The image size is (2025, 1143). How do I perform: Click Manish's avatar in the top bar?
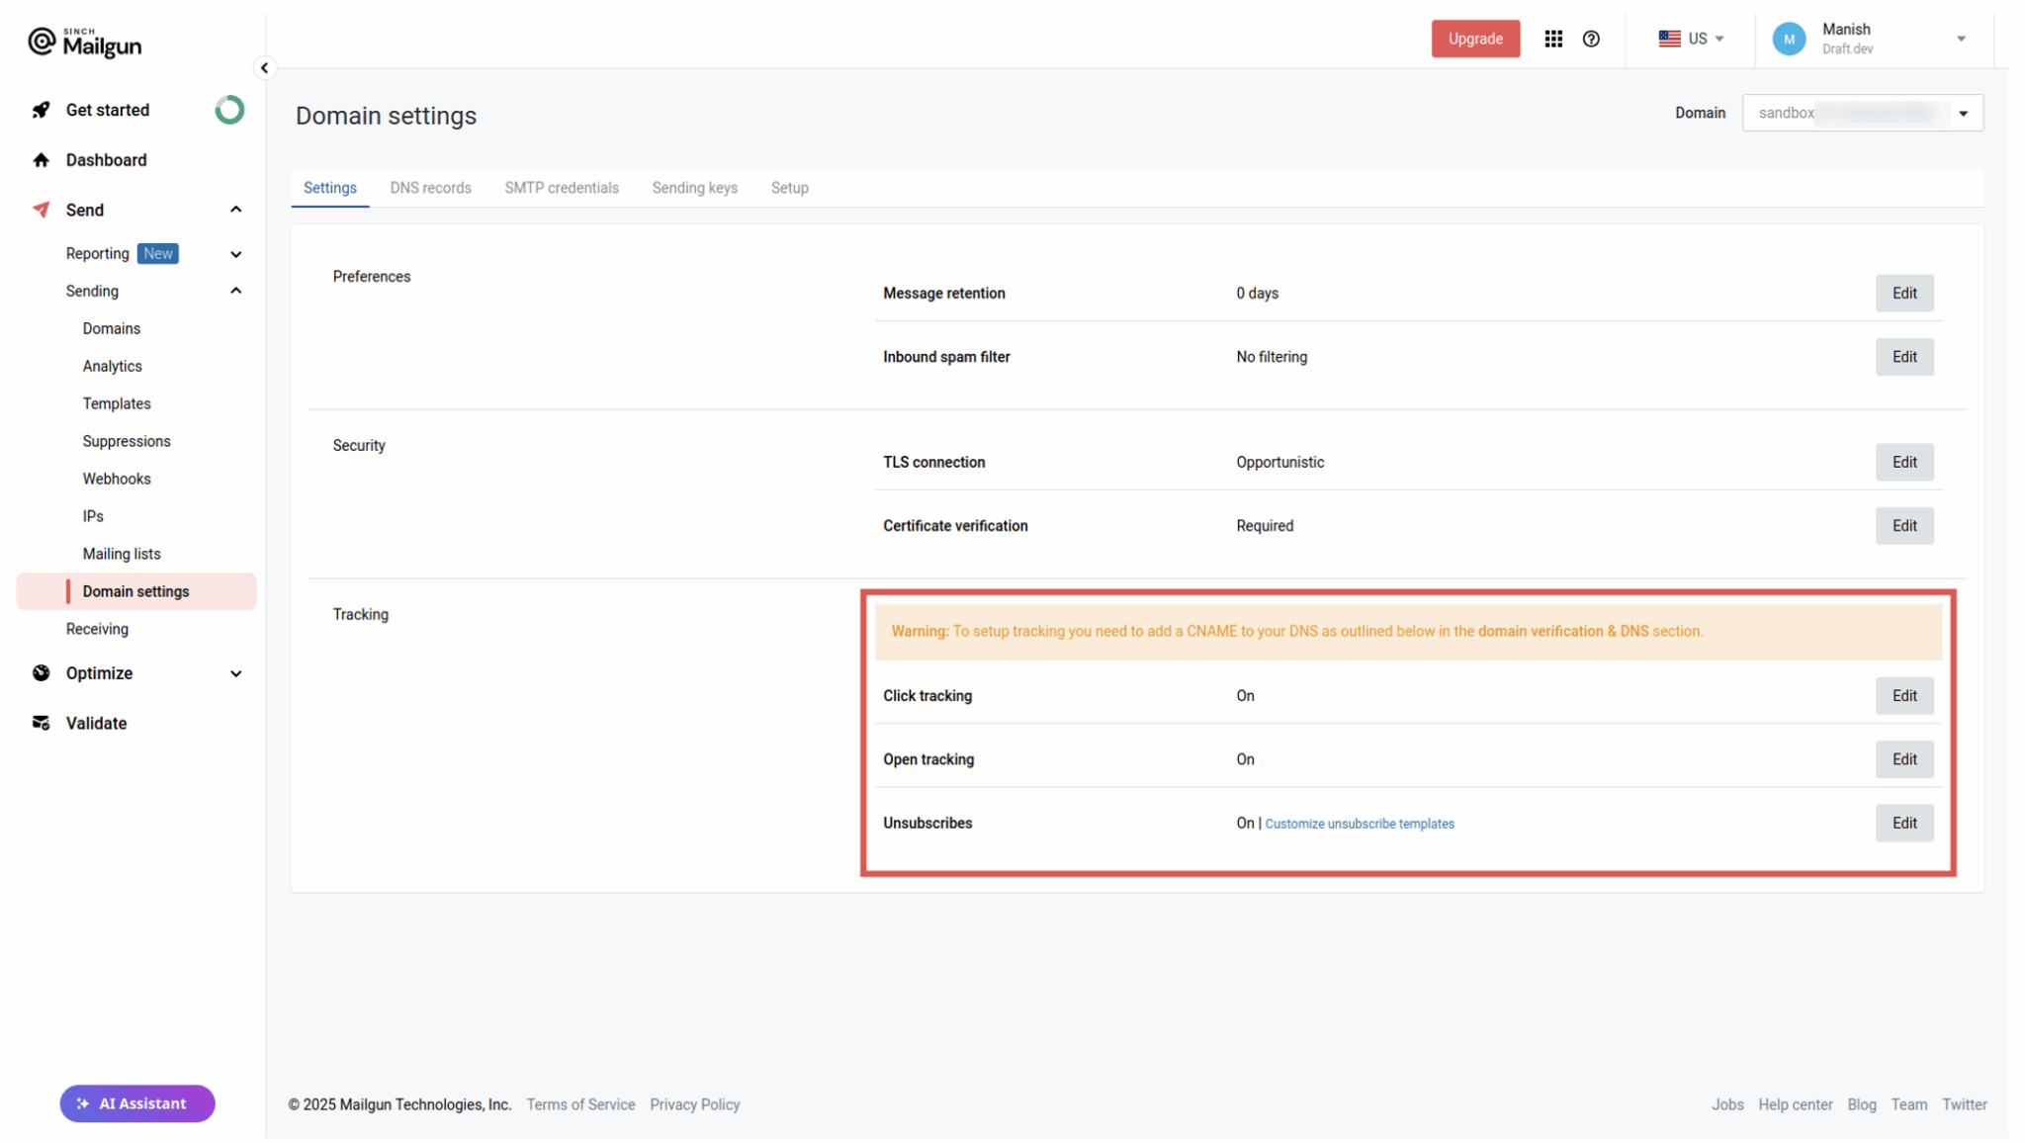(1789, 39)
